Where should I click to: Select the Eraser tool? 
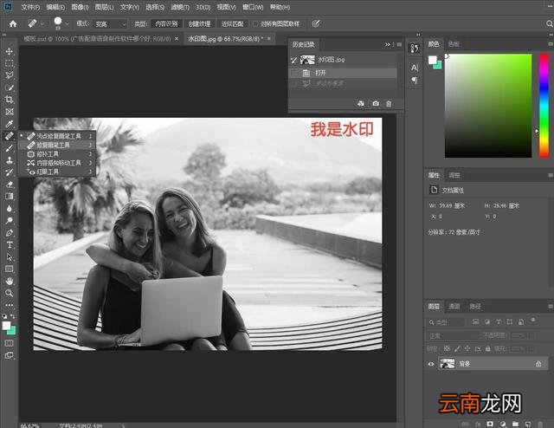10,185
